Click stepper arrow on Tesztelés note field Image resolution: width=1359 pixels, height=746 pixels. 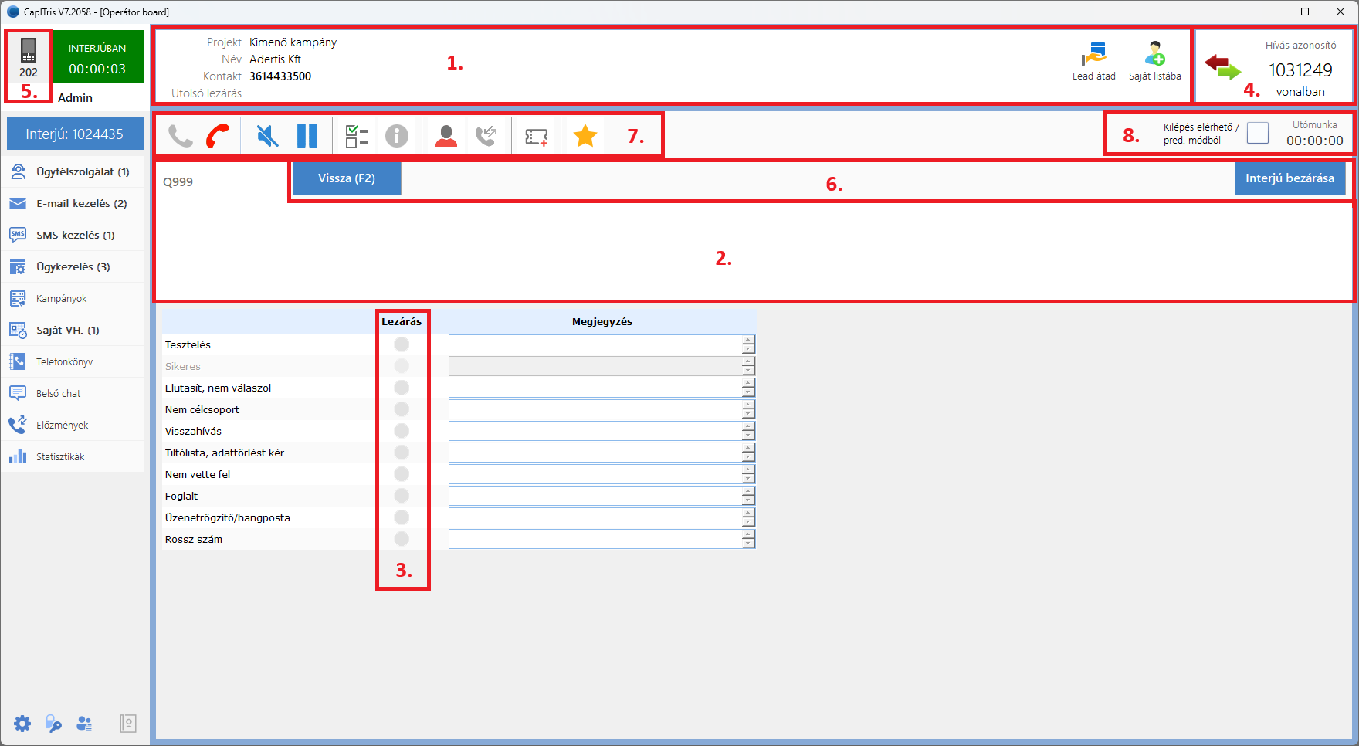(x=748, y=341)
